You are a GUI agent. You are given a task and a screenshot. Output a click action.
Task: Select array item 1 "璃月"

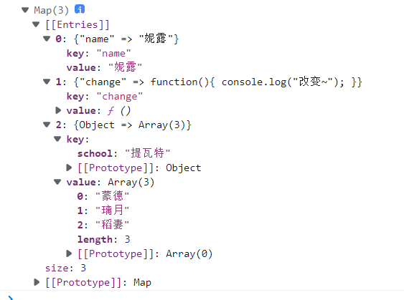tap(112, 211)
